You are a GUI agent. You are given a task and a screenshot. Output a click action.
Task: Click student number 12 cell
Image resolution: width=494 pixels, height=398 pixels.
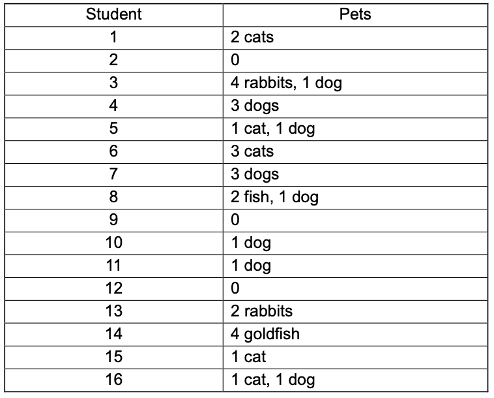tap(113, 288)
